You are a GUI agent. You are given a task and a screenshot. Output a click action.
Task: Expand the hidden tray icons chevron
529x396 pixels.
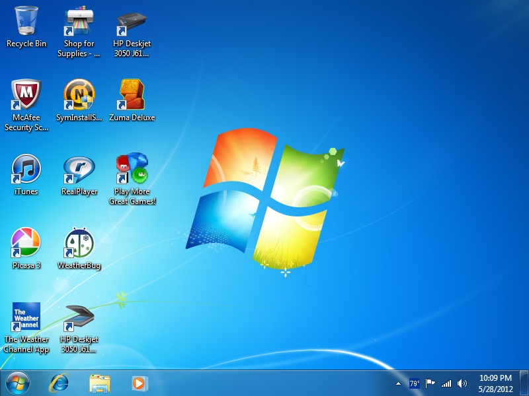pyautogui.click(x=397, y=383)
